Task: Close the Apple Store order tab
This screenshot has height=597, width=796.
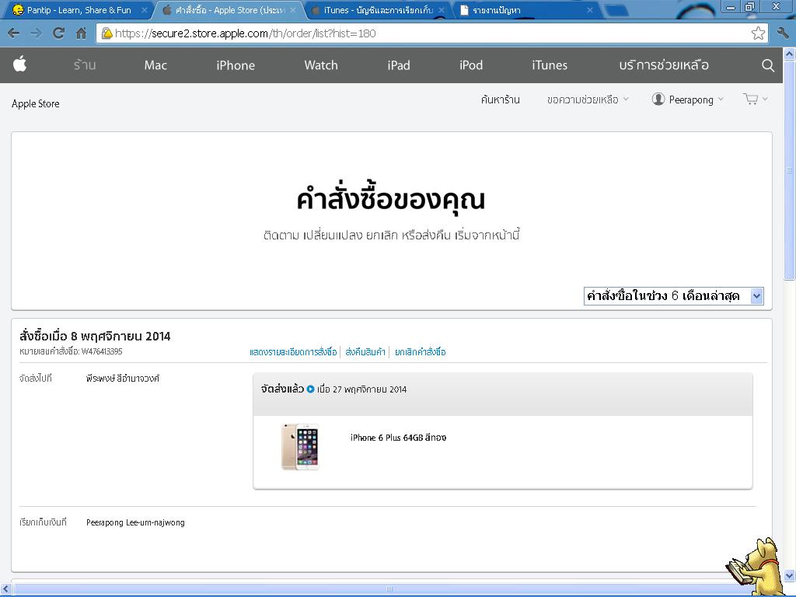Action: click(293, 10)
